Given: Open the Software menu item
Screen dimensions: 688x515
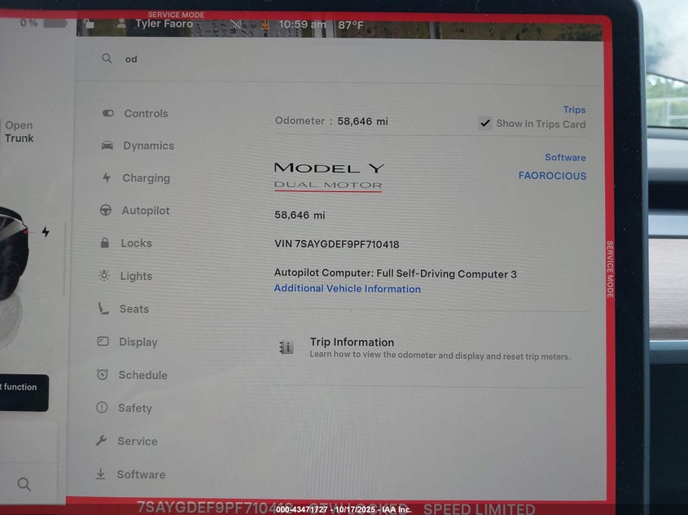Looking at the screenshot, I should pyautogui.click(x=140, y=474).
